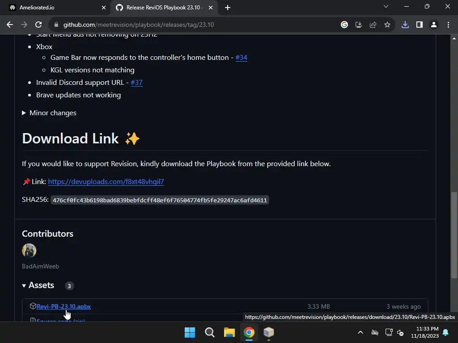The width and height of the screenshot is (458, 343).
Task: Click the Chrome taskbar icon
Action: pos(249,332)
